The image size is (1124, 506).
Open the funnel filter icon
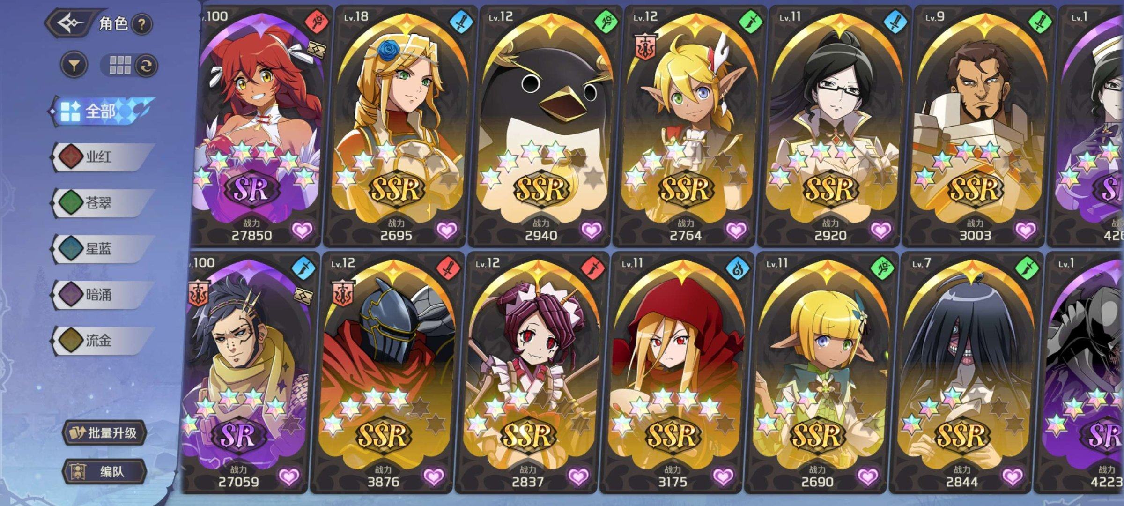[74, 66]
